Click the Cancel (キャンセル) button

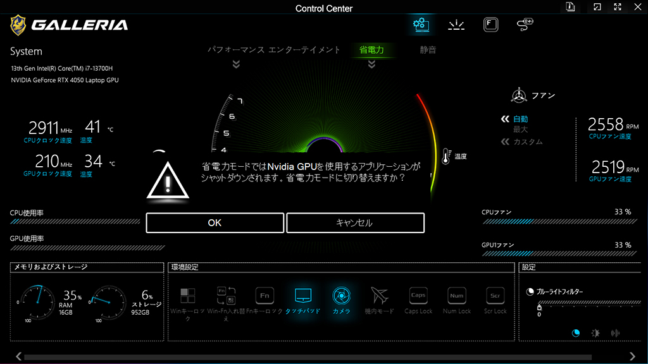click(x=356, y=223)
